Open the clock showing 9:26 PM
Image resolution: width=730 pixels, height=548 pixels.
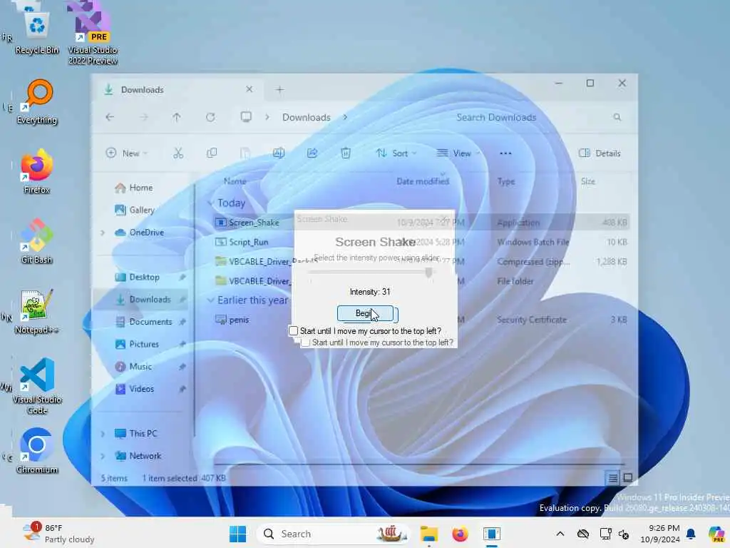[x=659, y=534]
